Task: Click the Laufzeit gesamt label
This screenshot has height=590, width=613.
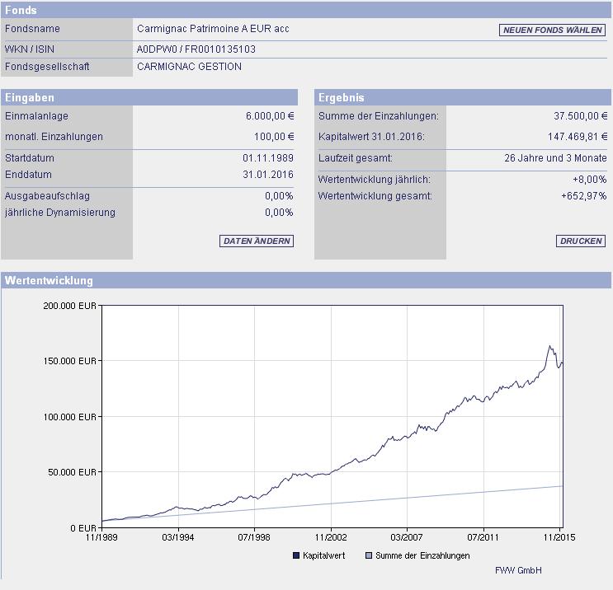Action: [x=356, y=157]
